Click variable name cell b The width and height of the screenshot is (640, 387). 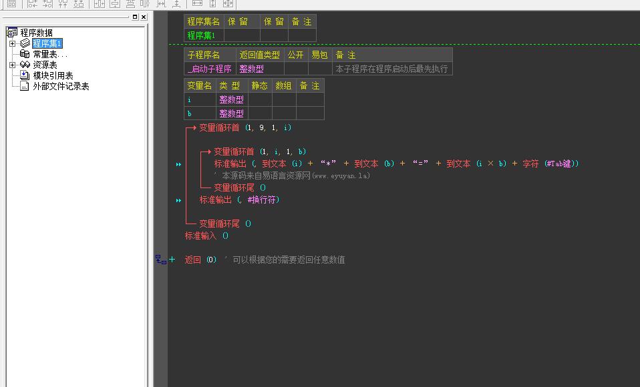[200, 113]
